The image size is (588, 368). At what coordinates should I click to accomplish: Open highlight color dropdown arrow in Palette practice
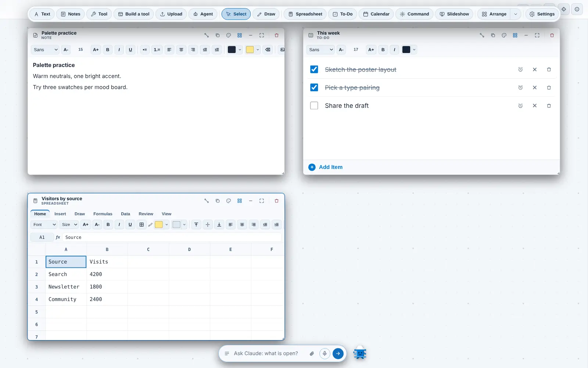click(x=258, y=50)
